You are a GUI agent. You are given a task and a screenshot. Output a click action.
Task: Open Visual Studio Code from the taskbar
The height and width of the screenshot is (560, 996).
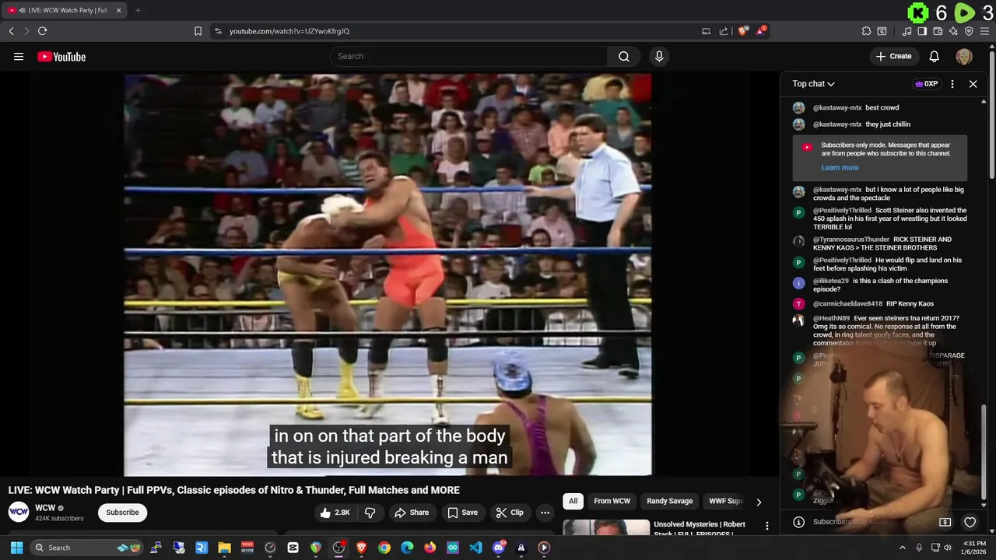click(x=475, y=548)
